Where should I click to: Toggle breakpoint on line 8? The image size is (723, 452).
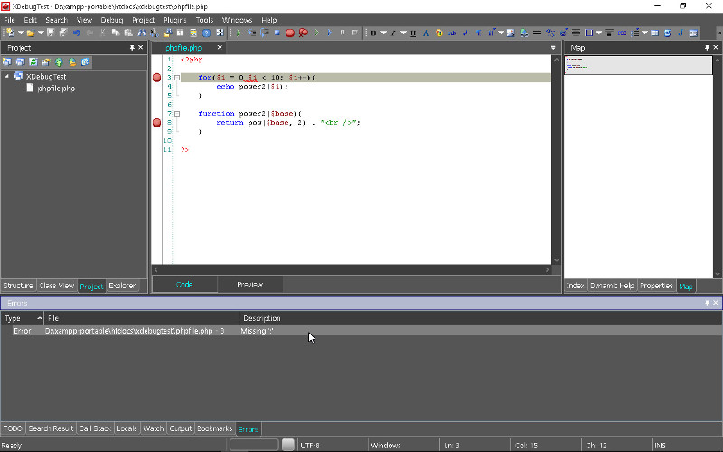(156, 123)
